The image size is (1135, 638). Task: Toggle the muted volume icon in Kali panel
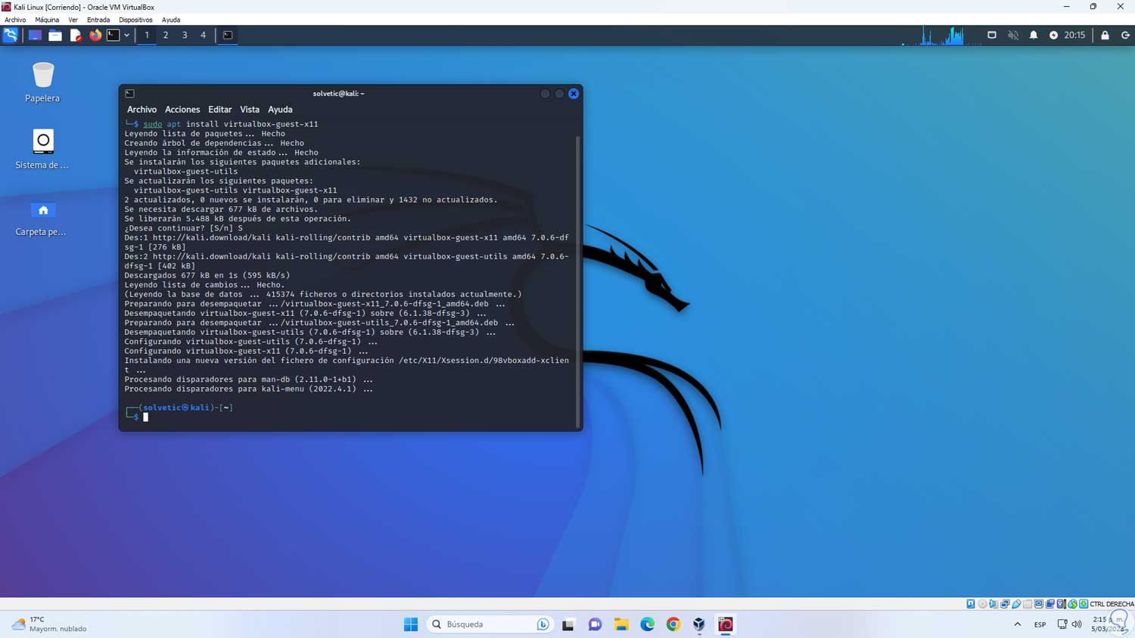pyautogui.click(x=1013, y=36)
